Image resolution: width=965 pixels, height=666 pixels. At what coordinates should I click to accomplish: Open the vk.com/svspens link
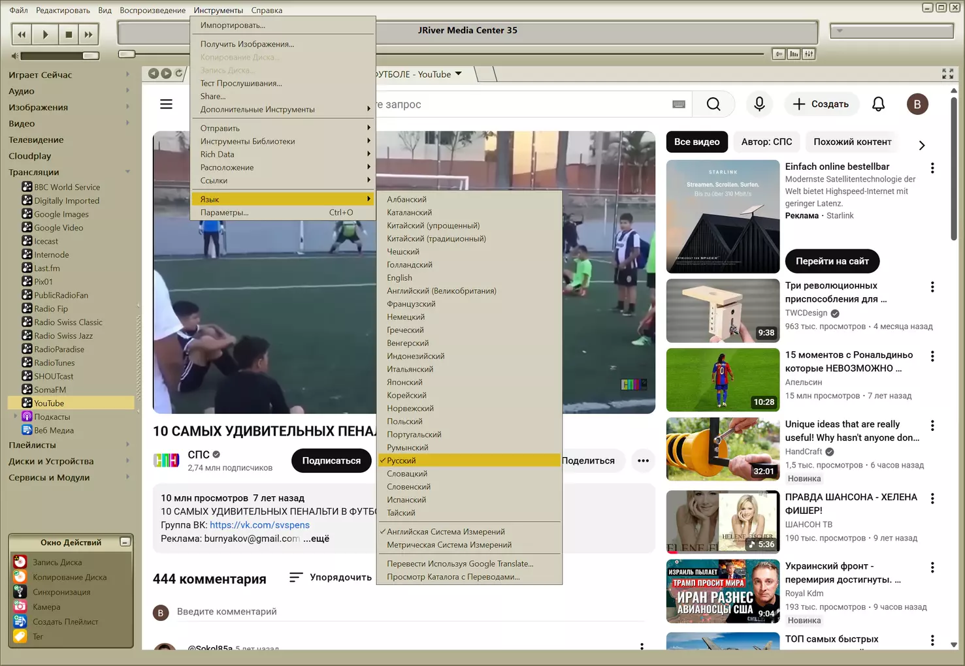coord(259,525)
